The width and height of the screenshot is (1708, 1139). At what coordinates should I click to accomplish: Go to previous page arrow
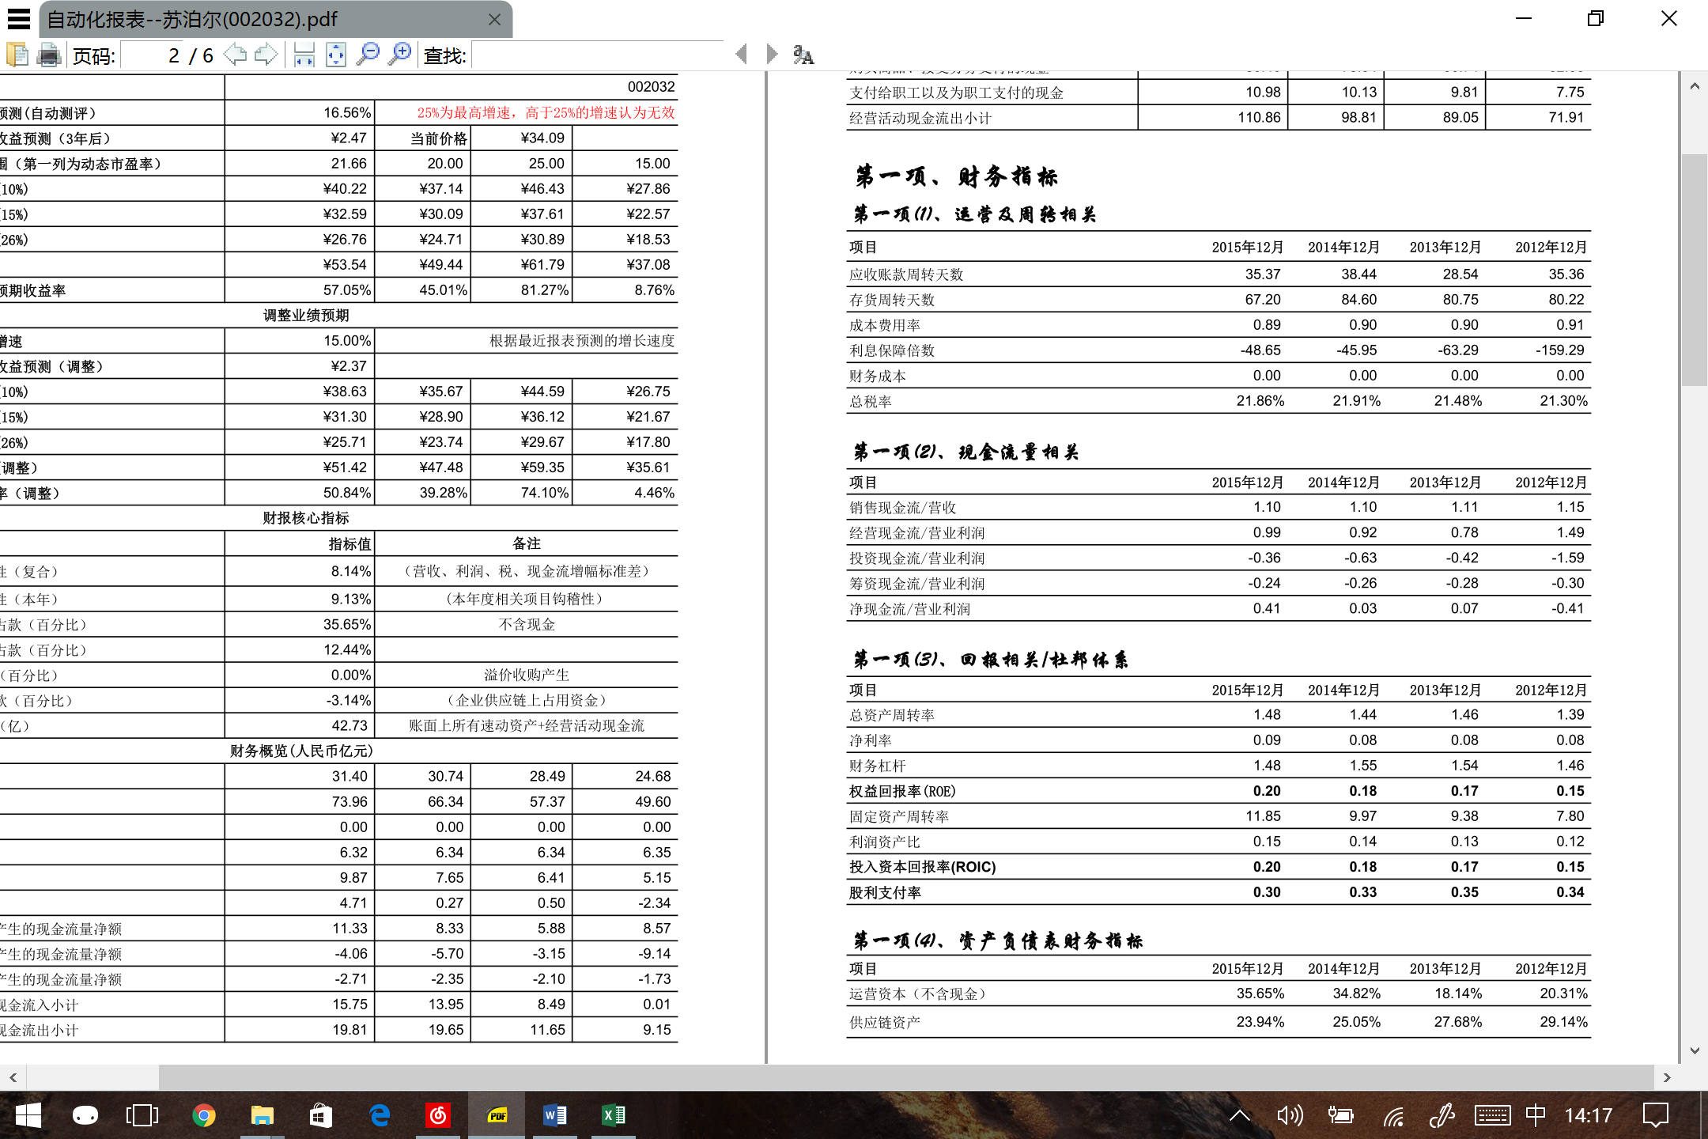(x=236, y=55)
